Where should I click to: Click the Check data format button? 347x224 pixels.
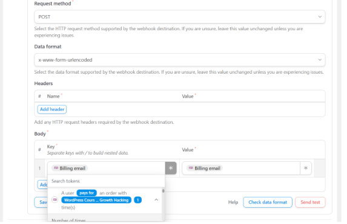[268, 202]
